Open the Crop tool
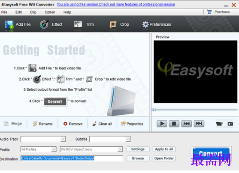The height and width of the screenshot is (173, 239). coord(113,24)
